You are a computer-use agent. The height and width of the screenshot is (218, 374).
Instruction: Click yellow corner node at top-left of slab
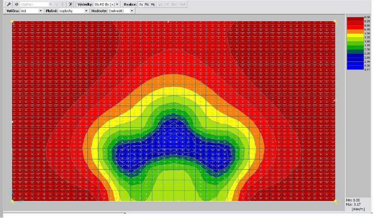(x=12, y=21)
